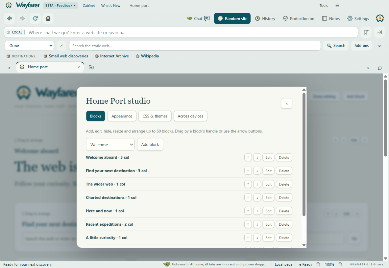Open the DESTINATIONS bookmarks folder
The image size is (389, 268).
[21, 56]
